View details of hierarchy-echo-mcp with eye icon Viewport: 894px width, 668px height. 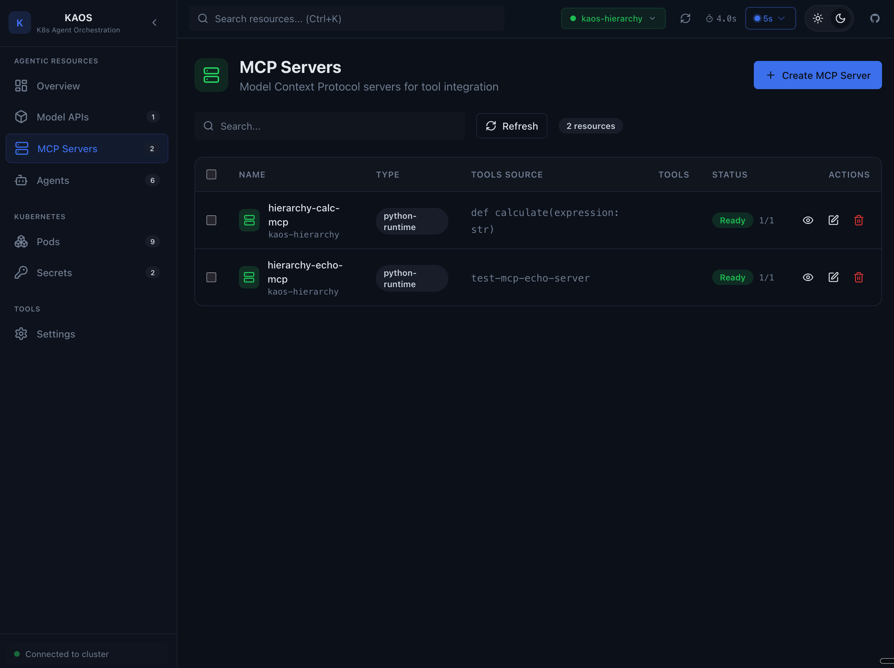(x=808, y=277)
